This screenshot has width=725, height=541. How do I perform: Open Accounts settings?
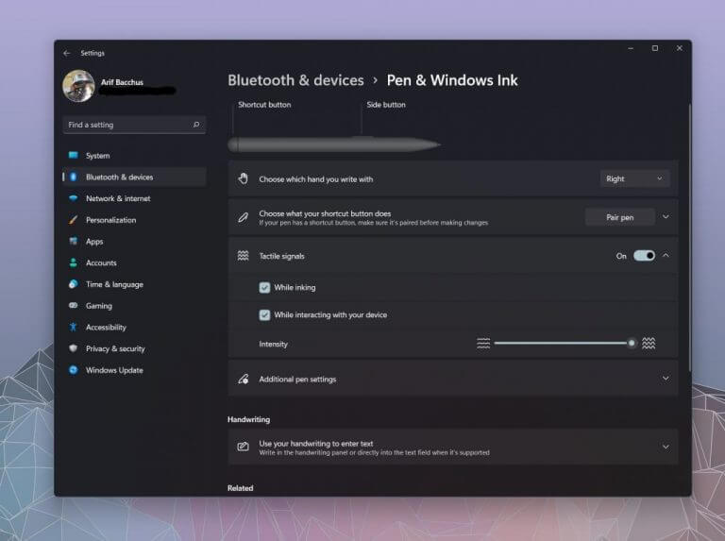(135, 262)
